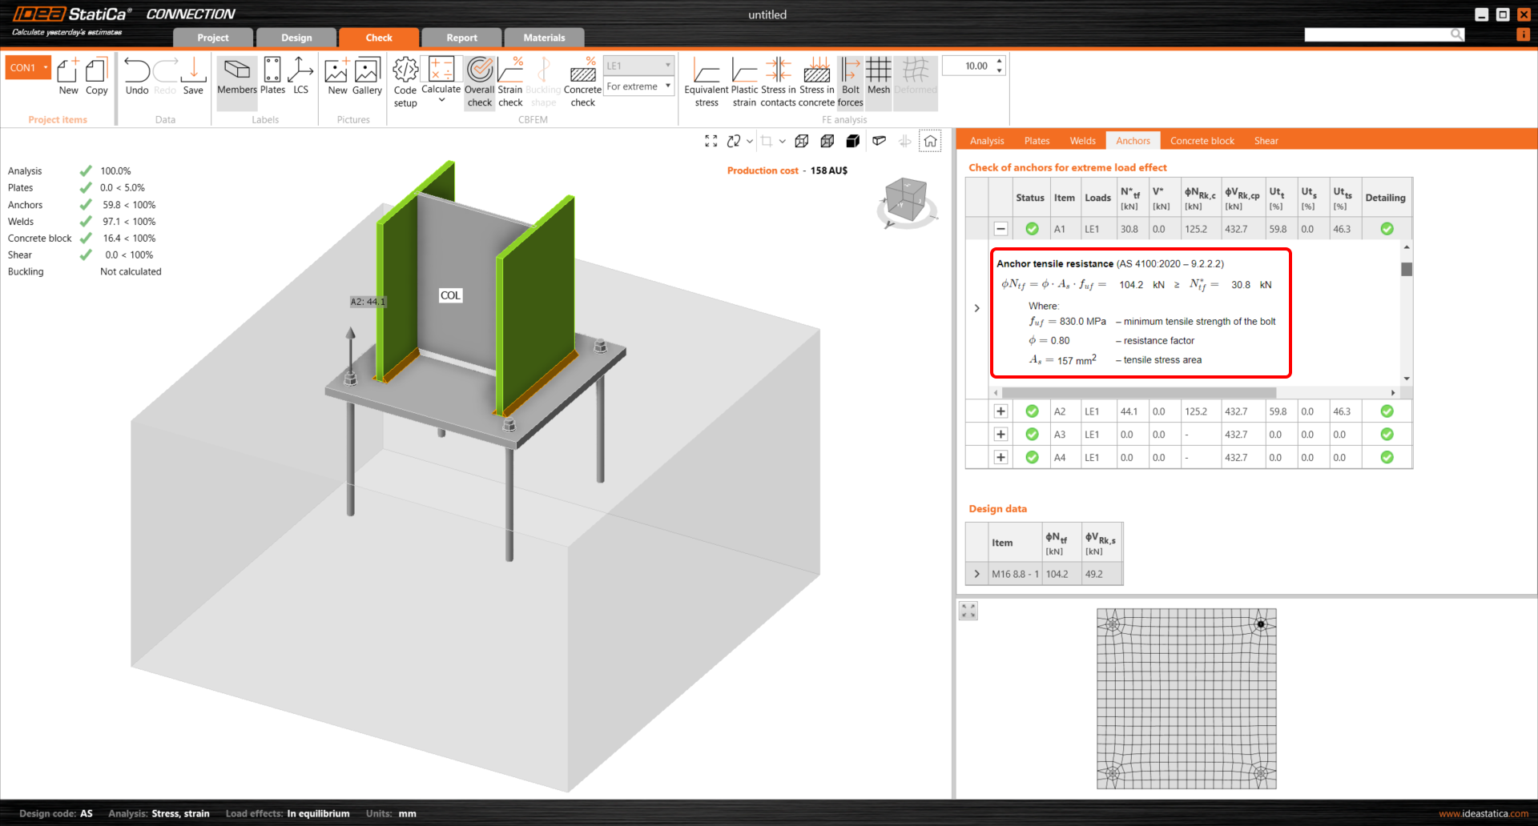Switch to the Welds tab
This screenshot has width=1538, height=826.
pos(1082,141)
